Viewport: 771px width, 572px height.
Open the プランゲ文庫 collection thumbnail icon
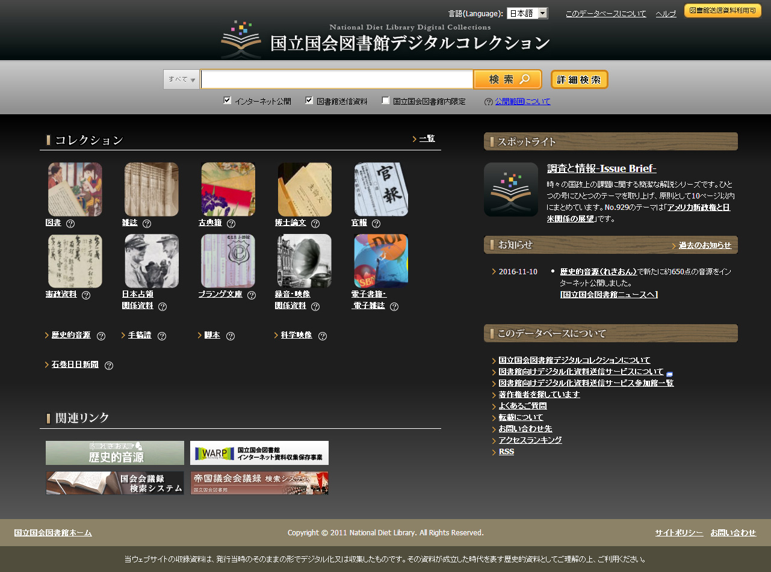pyautogui.click(x=228, y=260)
